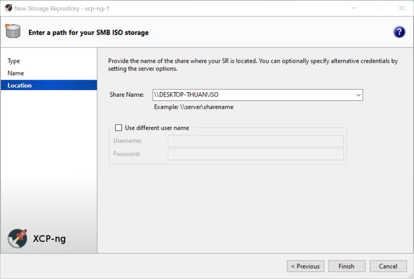
Task: Expand the Share Name dropdown arrow
Action: coord(358,95)
